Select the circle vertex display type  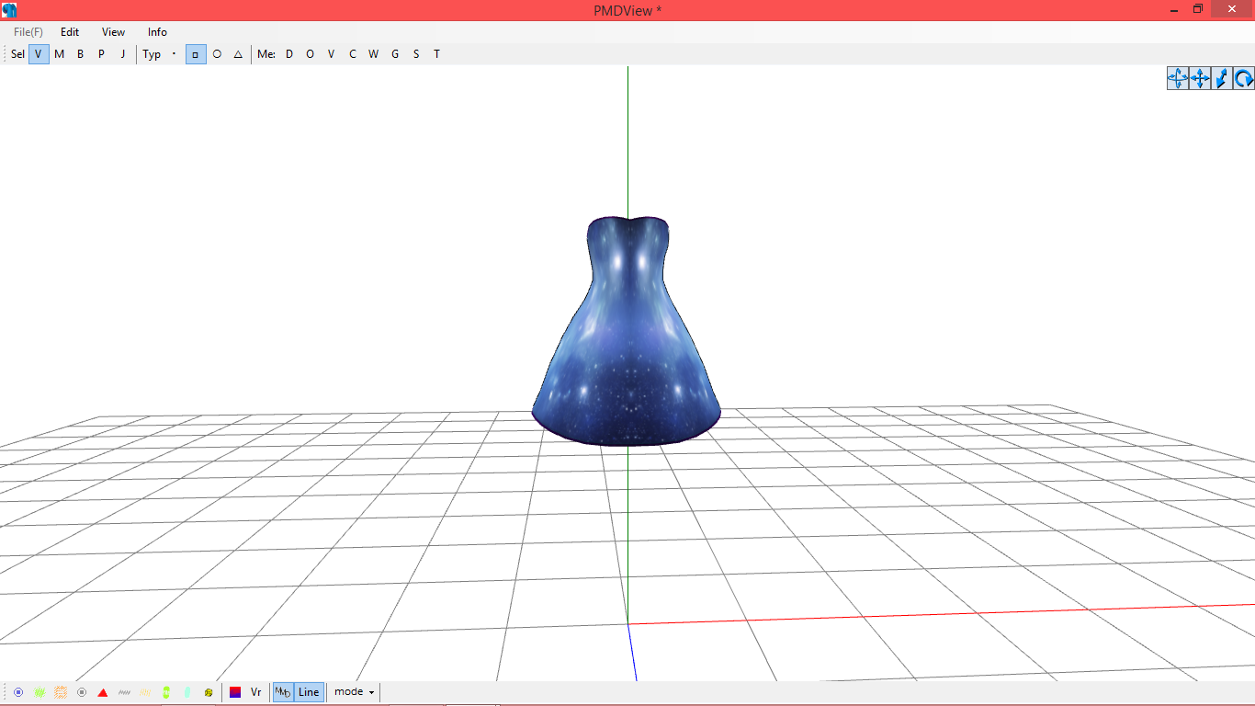[217, 54]
